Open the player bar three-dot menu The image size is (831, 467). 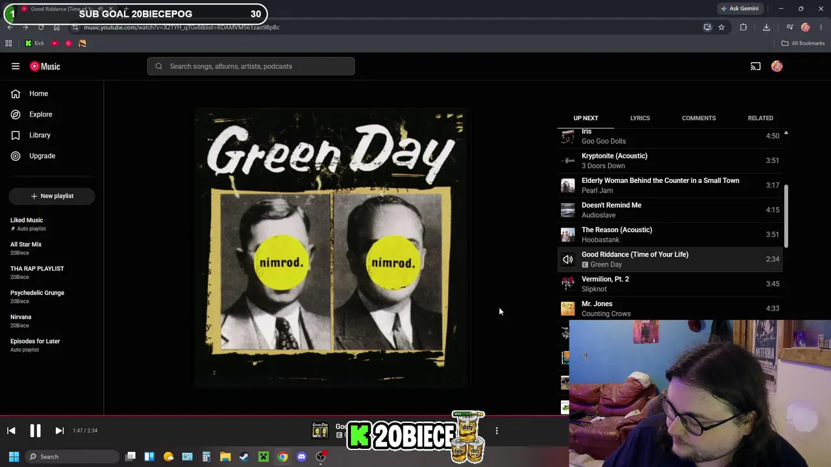click(497, 431)
